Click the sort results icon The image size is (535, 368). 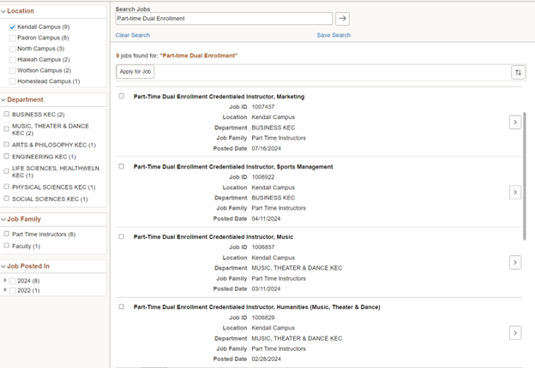coord(518,72)
